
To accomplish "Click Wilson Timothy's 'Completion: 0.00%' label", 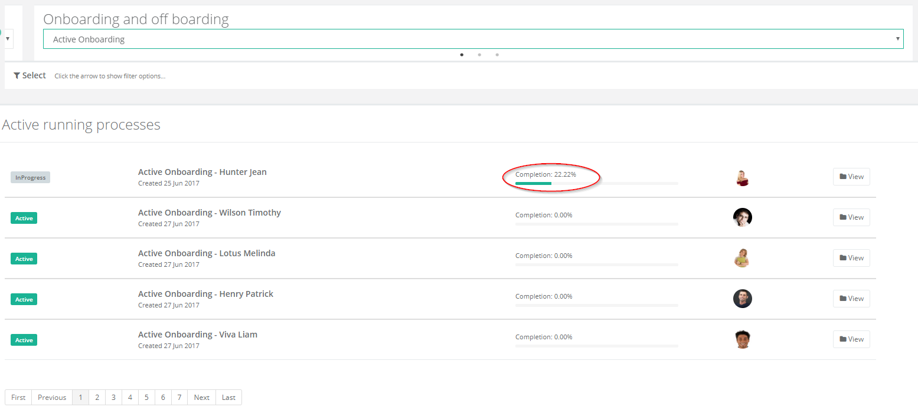I will click(544, 215).
